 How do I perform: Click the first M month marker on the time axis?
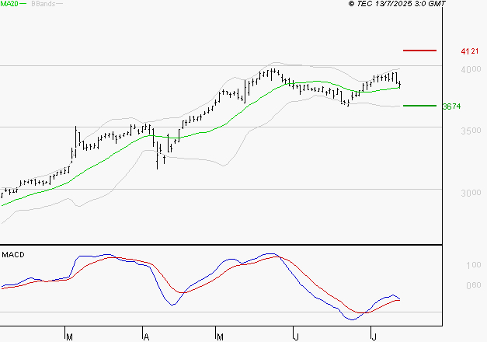[70, 337]
